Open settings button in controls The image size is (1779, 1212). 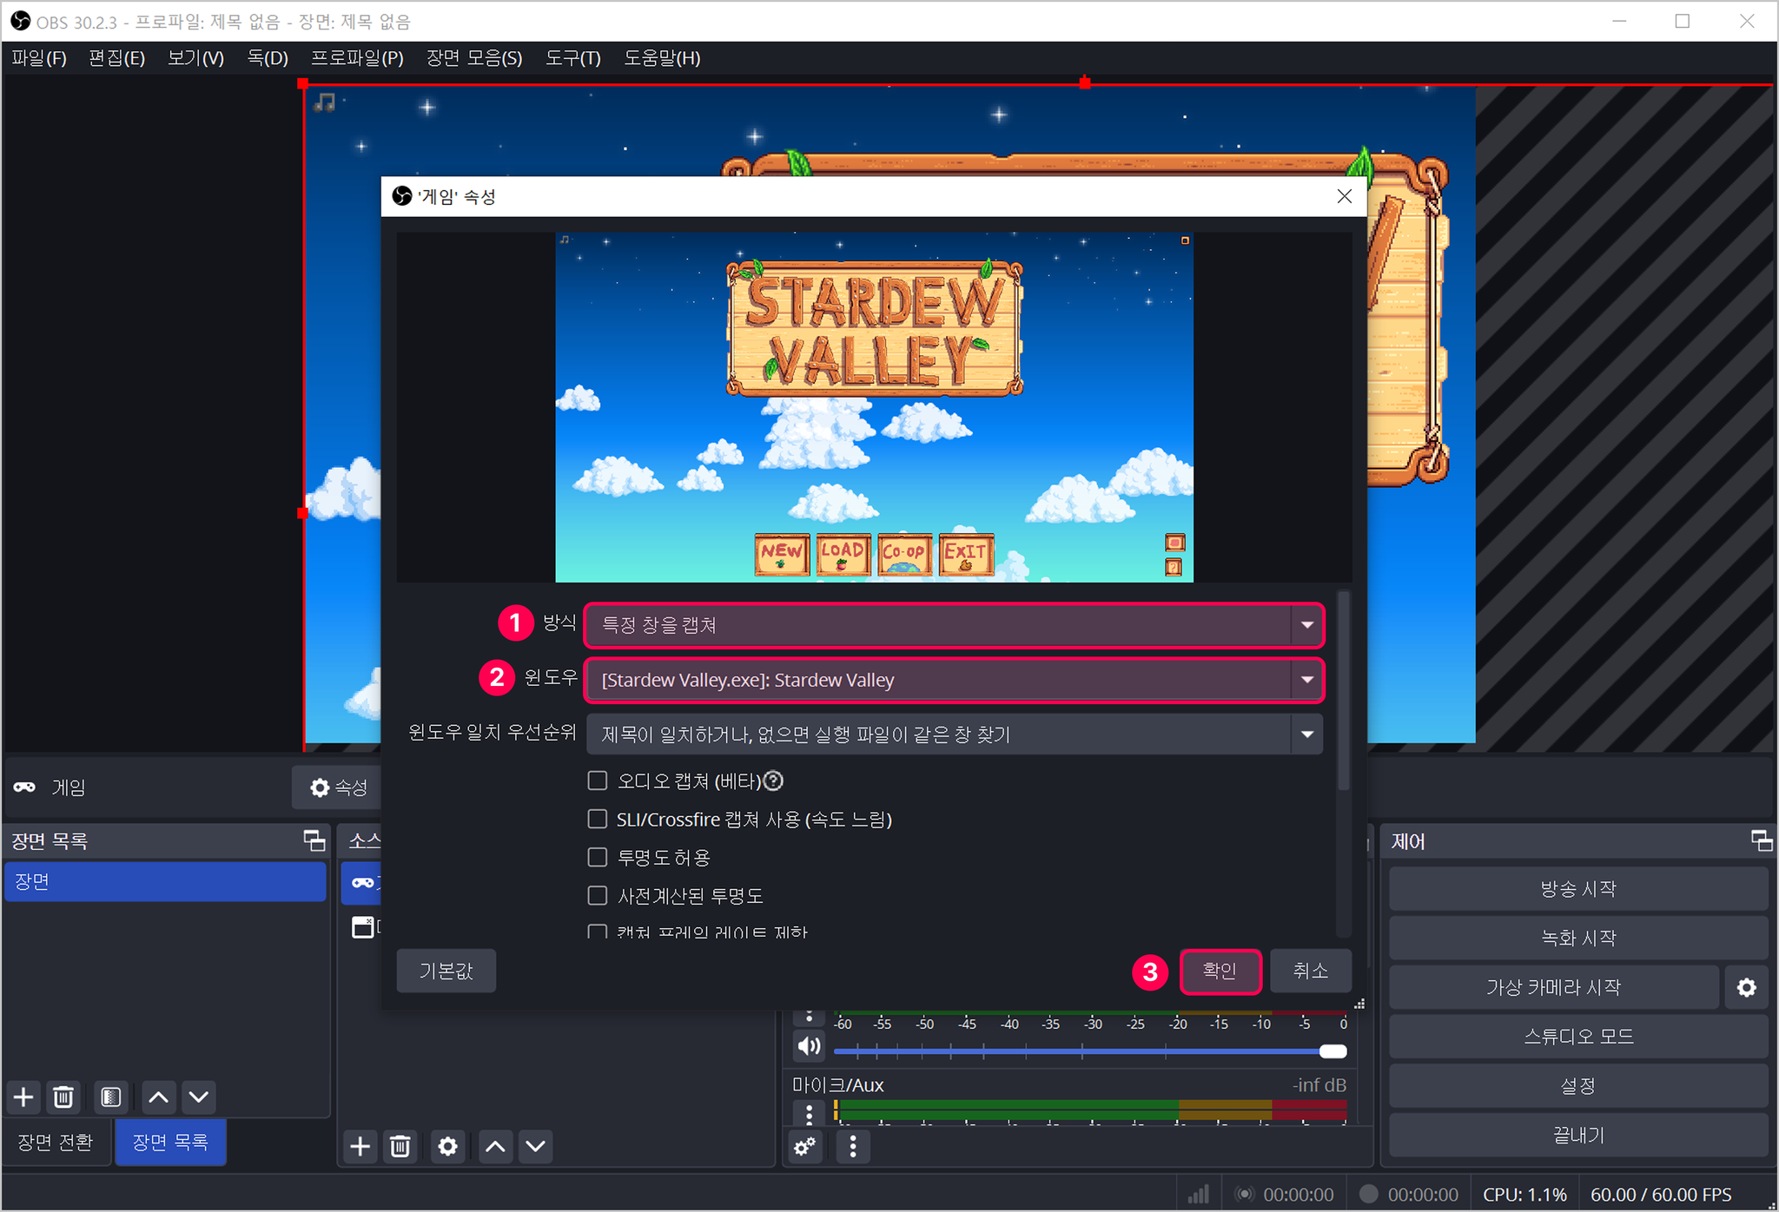(1577, 1085)
